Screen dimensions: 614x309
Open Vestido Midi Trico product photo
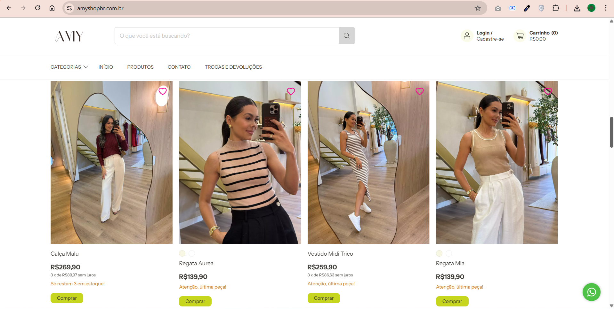click(368, 162)
